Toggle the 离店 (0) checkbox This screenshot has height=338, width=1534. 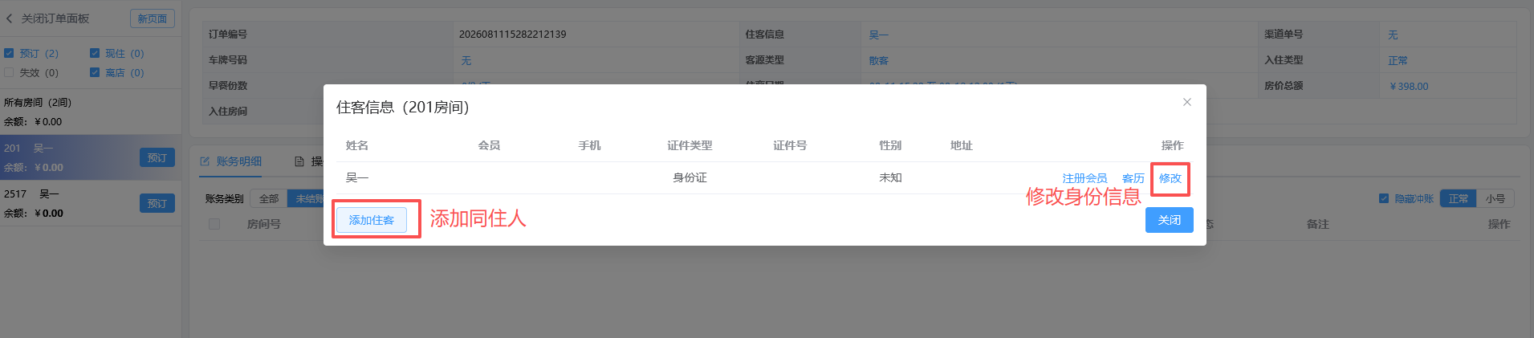95,72
